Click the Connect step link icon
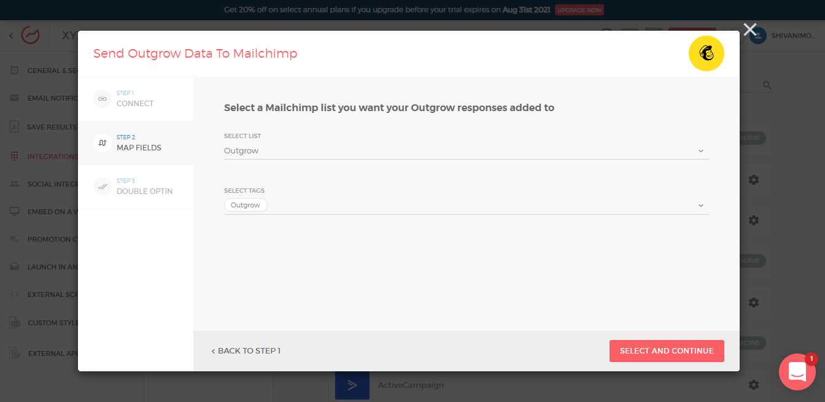Screen dimensions: 825x402 click(103, 99)
